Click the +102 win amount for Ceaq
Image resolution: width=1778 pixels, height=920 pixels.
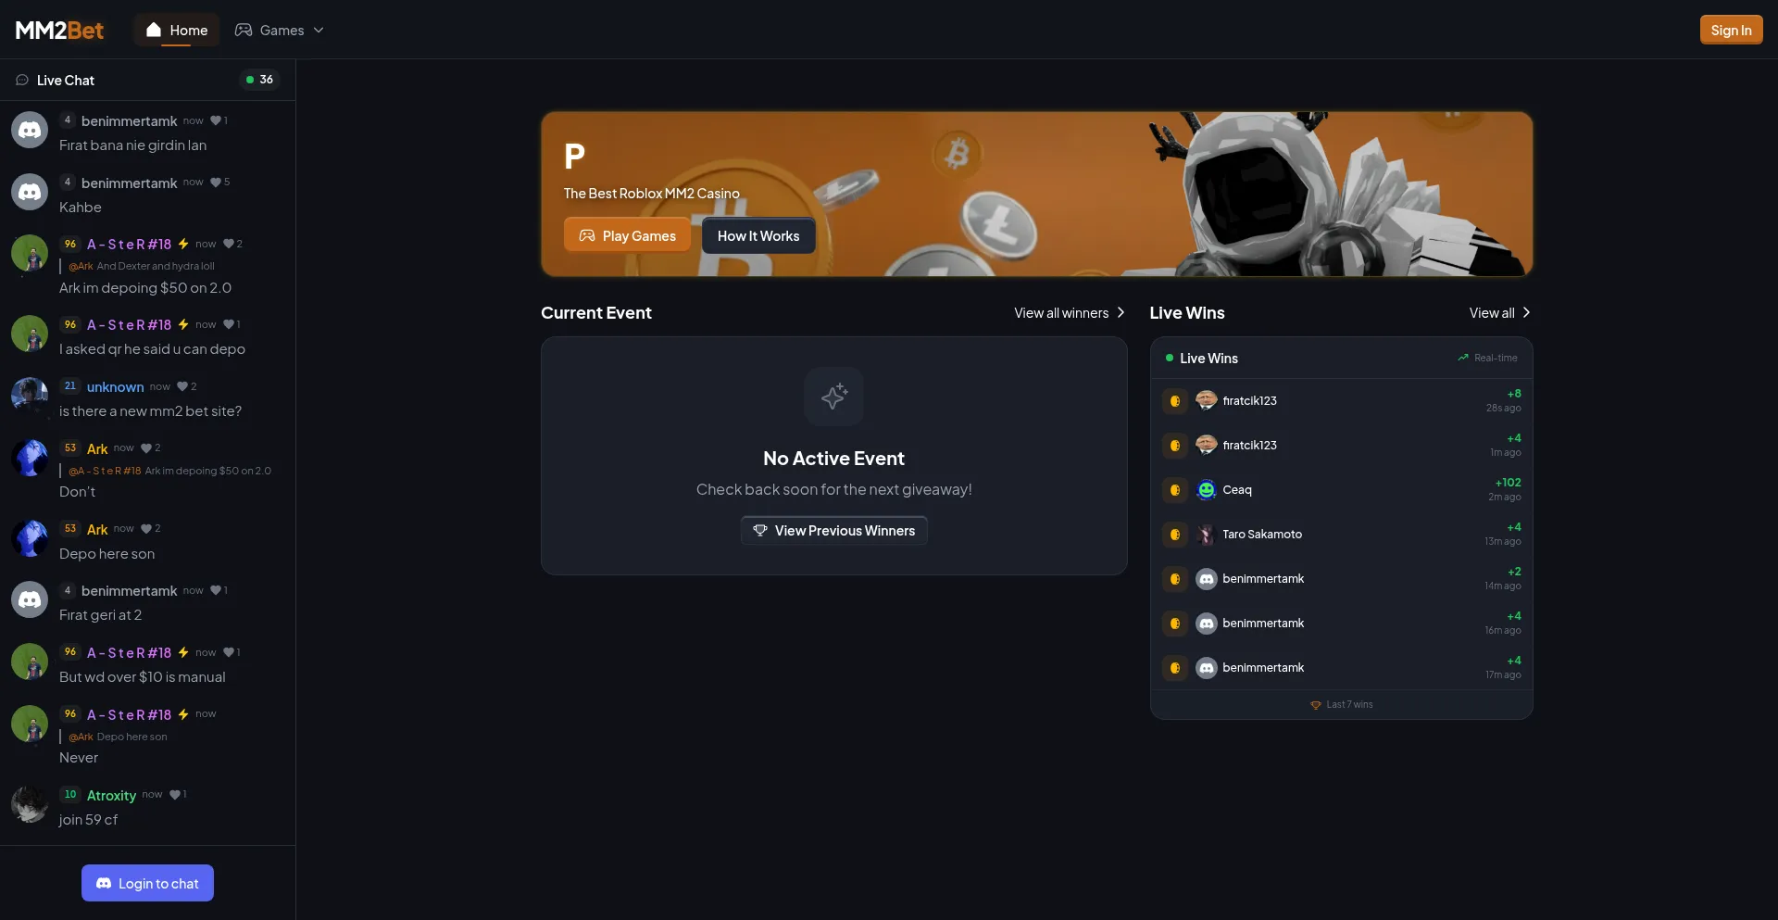(x=1508, y=483)
